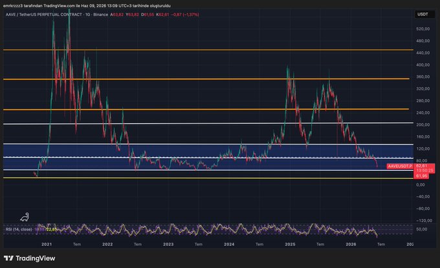Click 440,00 on the price axis

pos(423,53)
